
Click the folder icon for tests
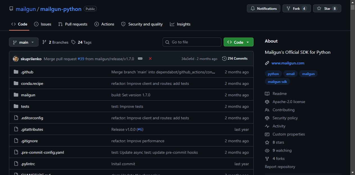[x=16, y=106]
